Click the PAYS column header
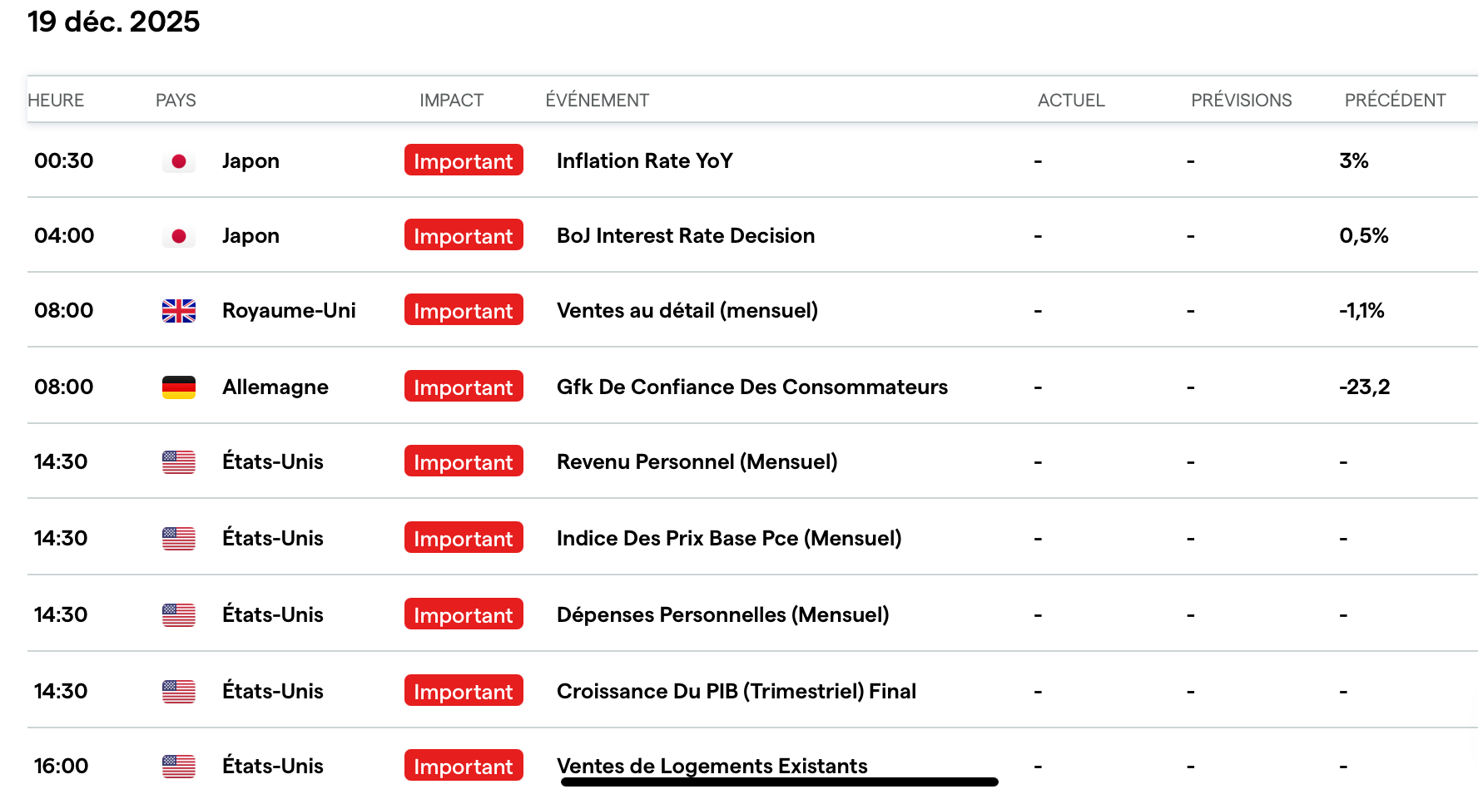 click(x=176, y=100)
